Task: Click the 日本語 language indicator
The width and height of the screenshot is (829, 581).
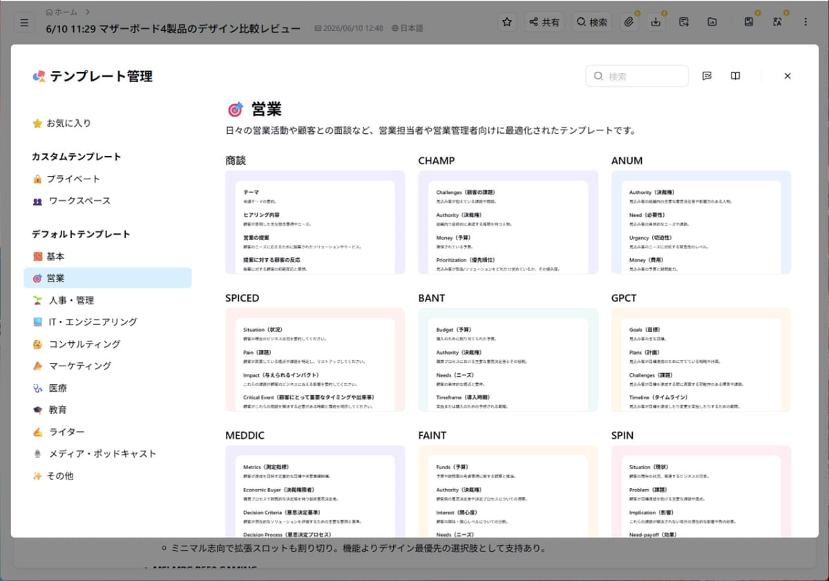Action: 407,28
